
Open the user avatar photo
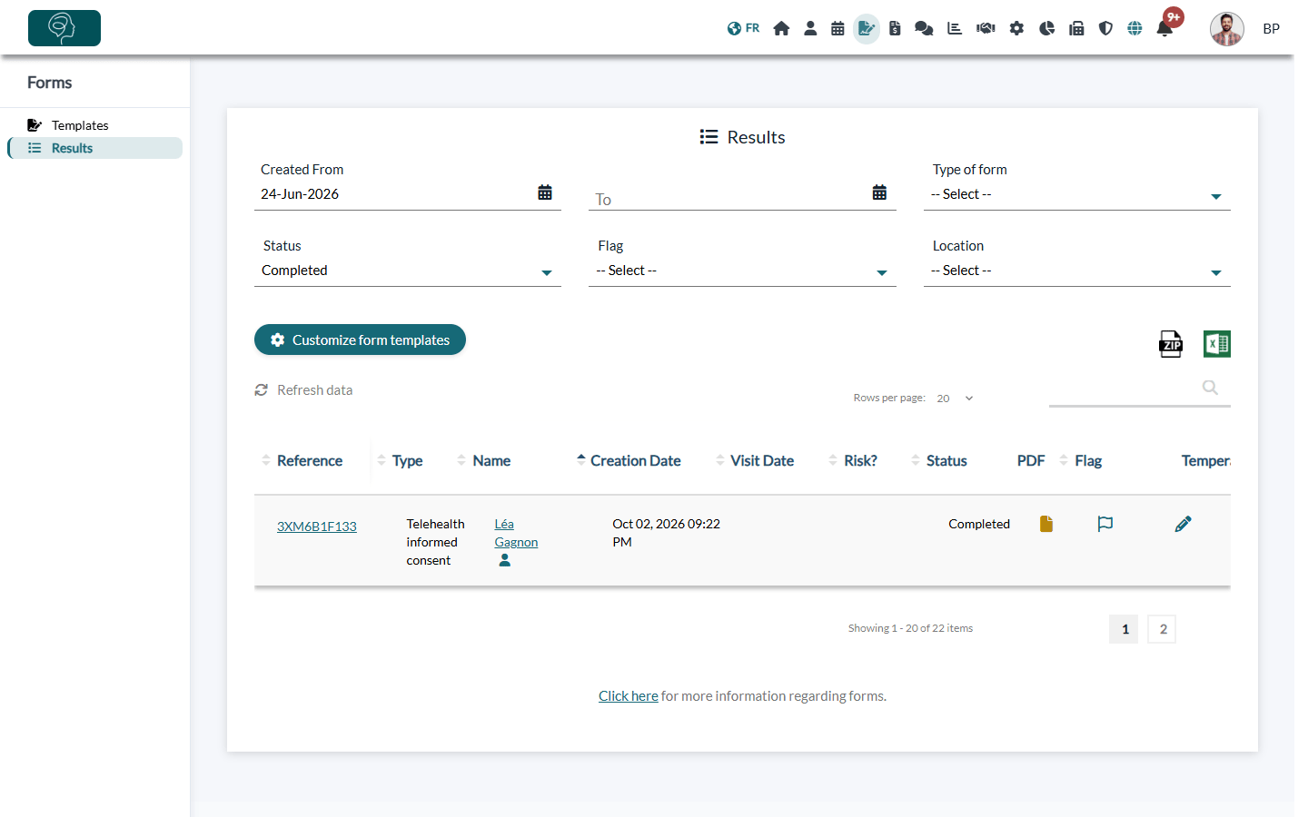click(x=1227, y=29)
